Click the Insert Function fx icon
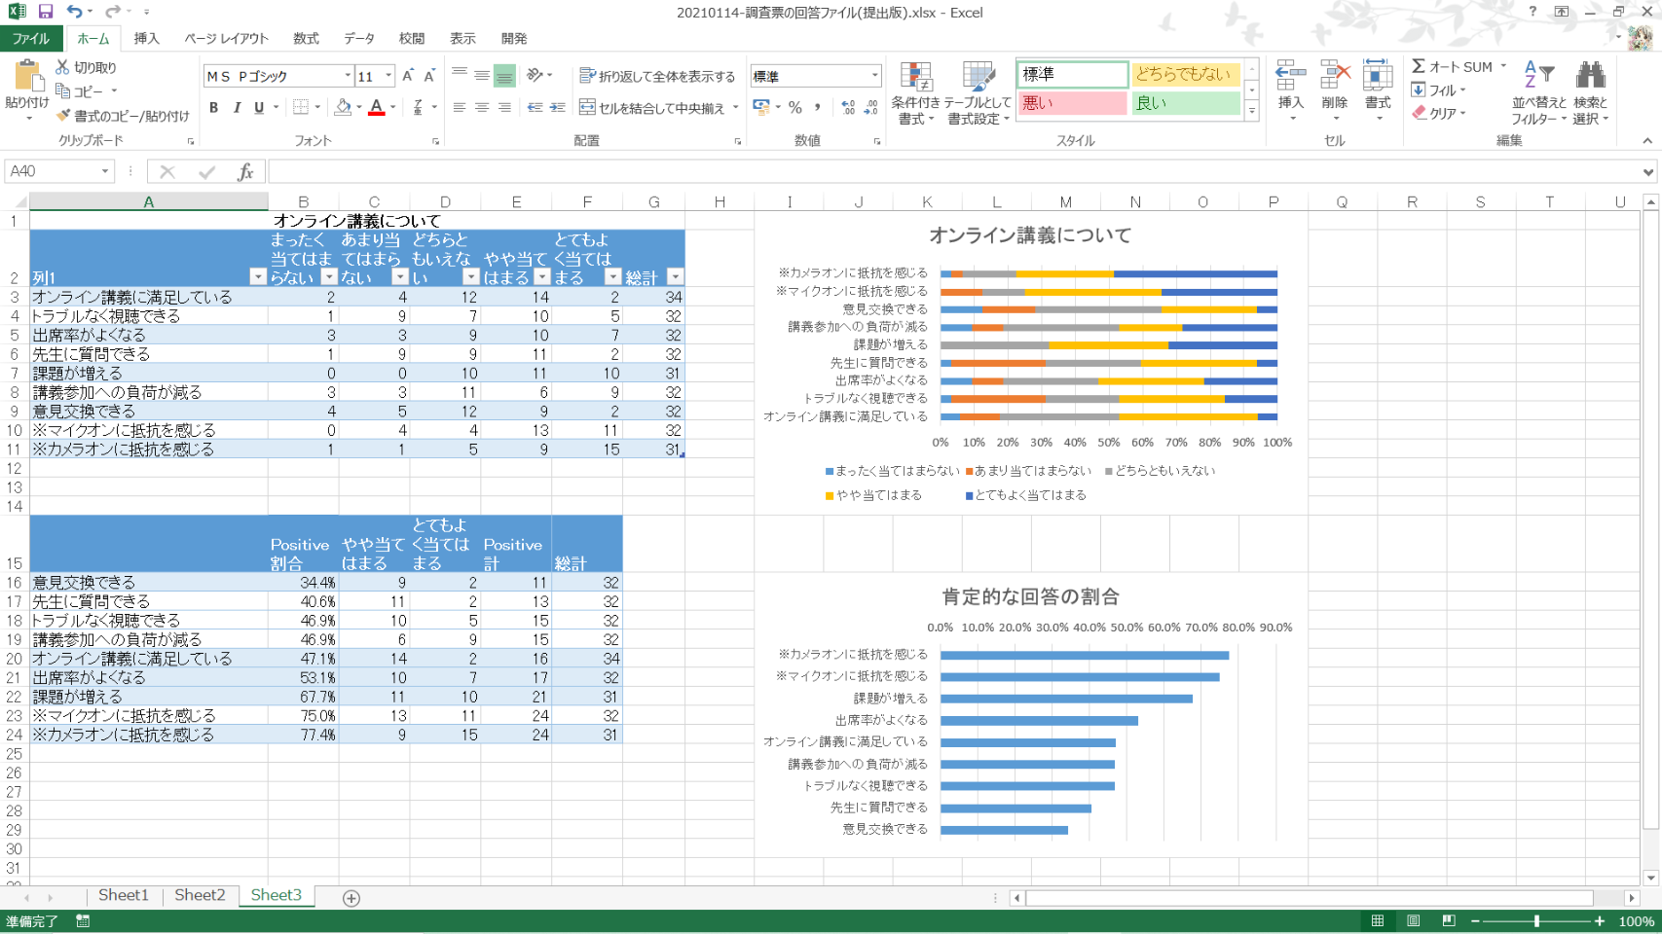This screenshot has width=1662, height=934. pos(245,172)
